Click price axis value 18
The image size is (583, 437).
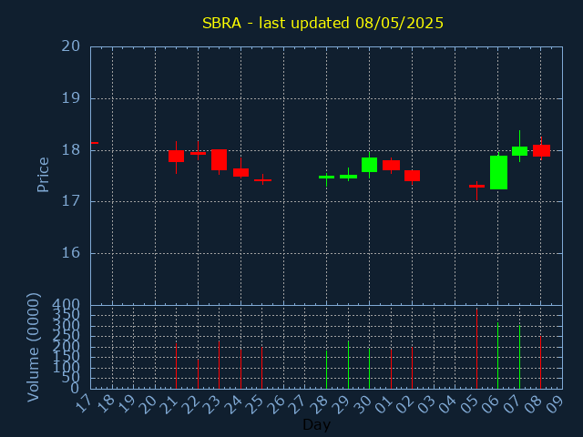click(x=71, y=150)
